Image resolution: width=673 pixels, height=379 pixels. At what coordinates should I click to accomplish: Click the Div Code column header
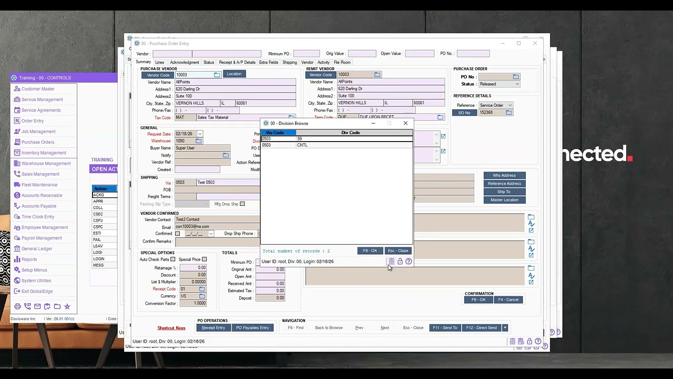tap(354, 133)
